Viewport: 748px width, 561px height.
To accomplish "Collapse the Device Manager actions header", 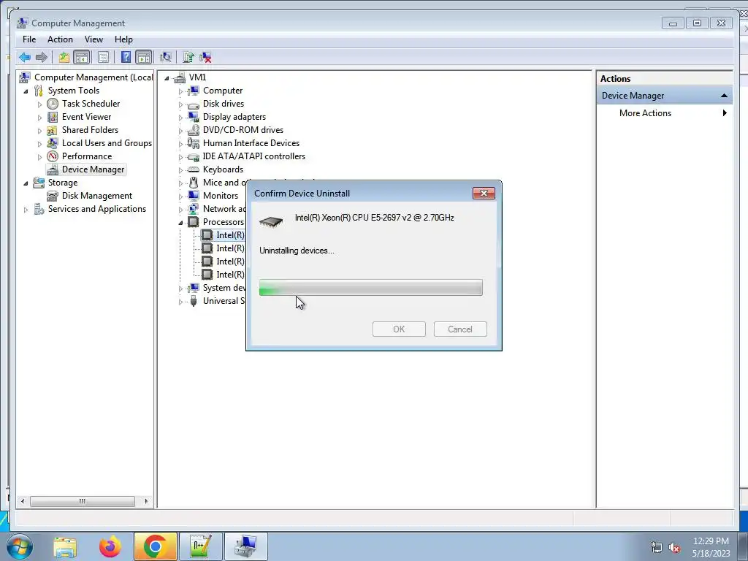I will coord(724,96).
